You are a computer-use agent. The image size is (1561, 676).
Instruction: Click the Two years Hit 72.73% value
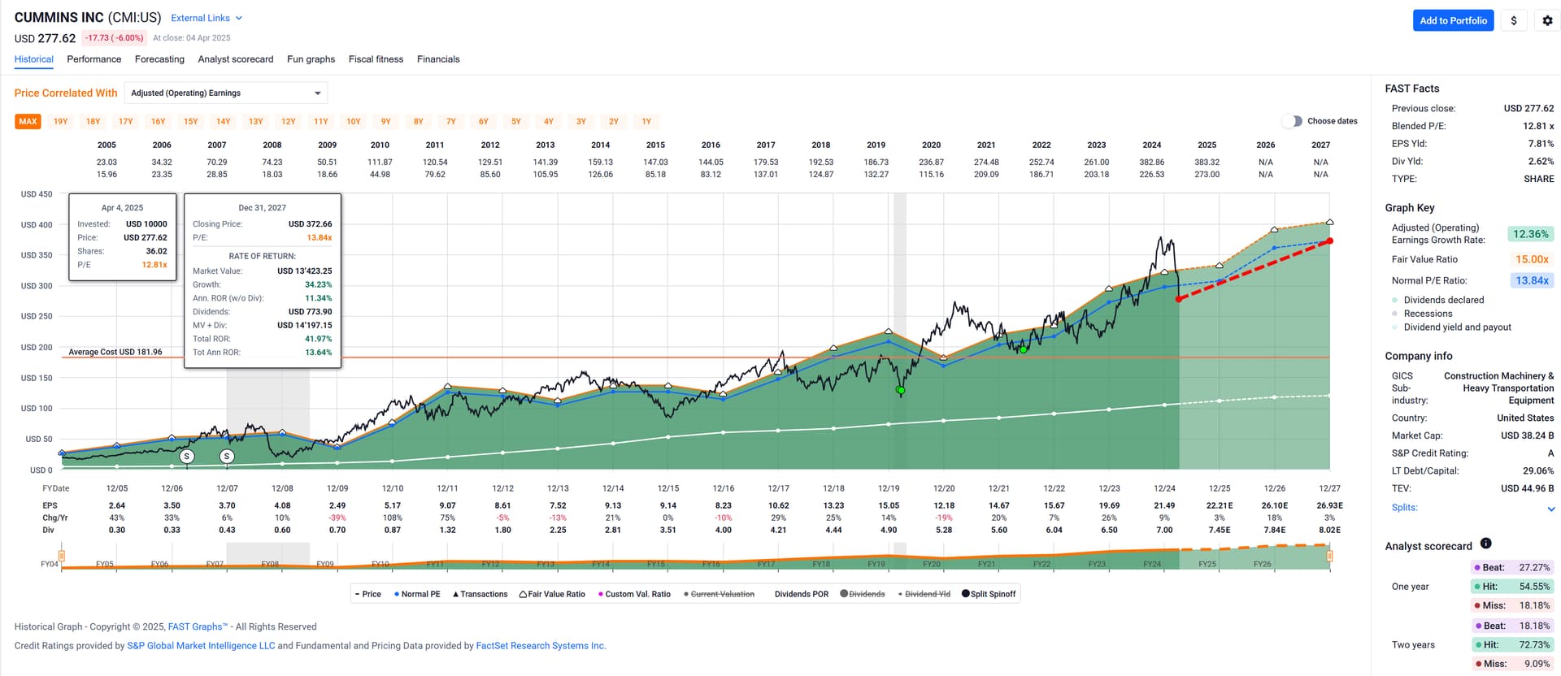pos(1534,645)
